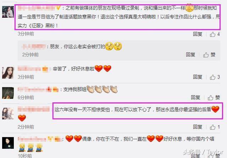This screenshot has height=158, width=227.
Task: Like the '这六年没有一天不担惊受怕' comment
Action: click(x=215, y=127)
